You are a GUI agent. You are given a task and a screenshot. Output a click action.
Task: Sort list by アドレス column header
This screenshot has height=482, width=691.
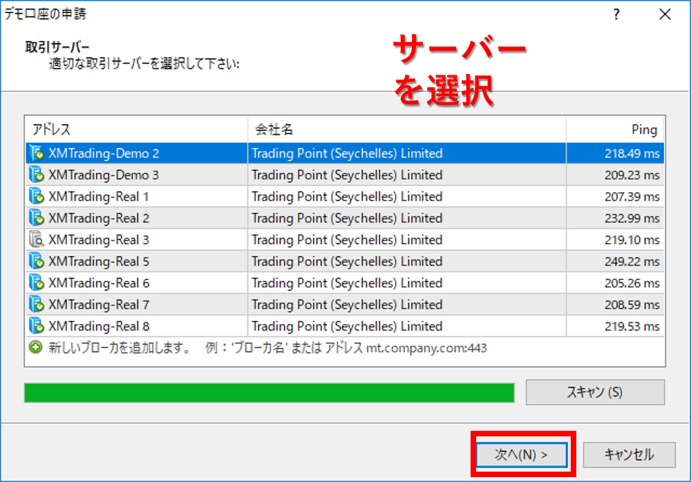pos(137,129)
